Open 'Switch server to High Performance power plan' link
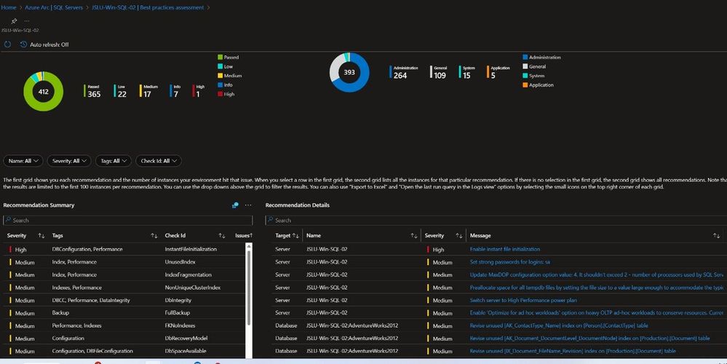 coord(523,300)
